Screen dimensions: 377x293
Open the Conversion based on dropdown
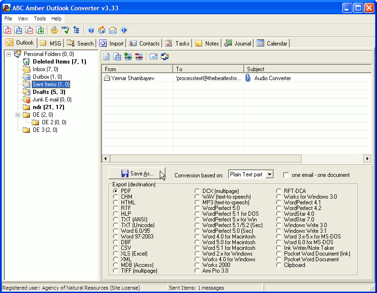pyautogui.click(x=269, y=174)
